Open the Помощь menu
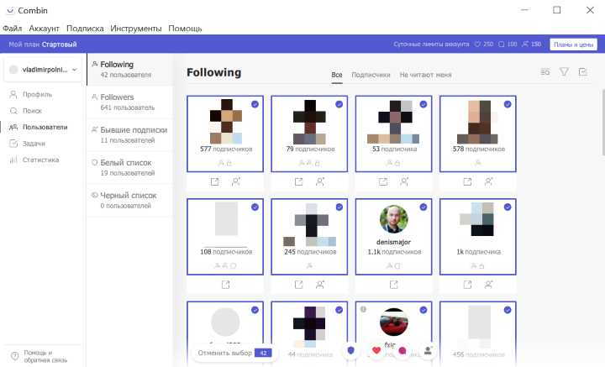Viewport: 605px width, 367px height. pos(185,29)
